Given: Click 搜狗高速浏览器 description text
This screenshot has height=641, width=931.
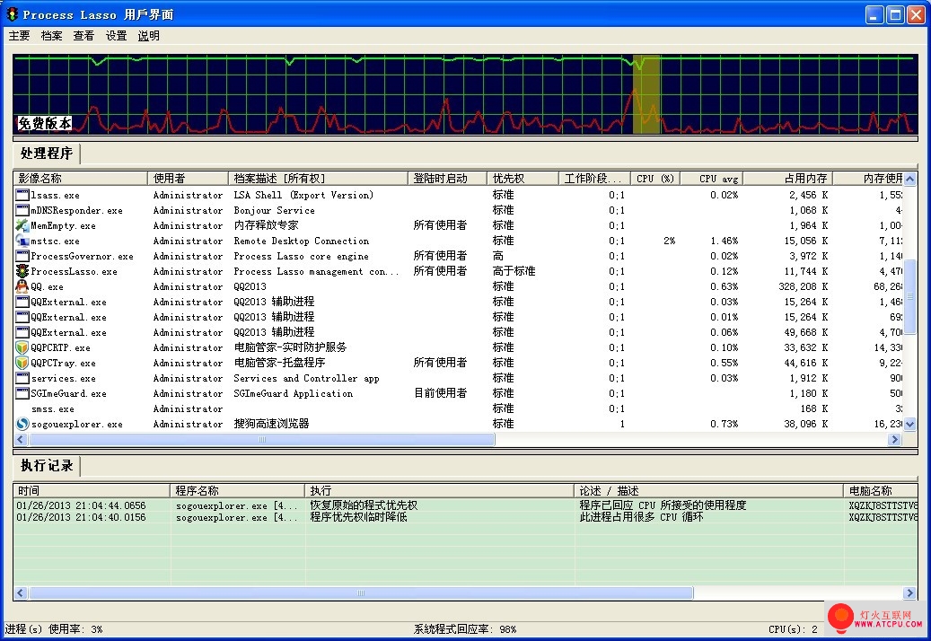Looking at the screenshot, I should pyautogui.click(x=271, y=424).
